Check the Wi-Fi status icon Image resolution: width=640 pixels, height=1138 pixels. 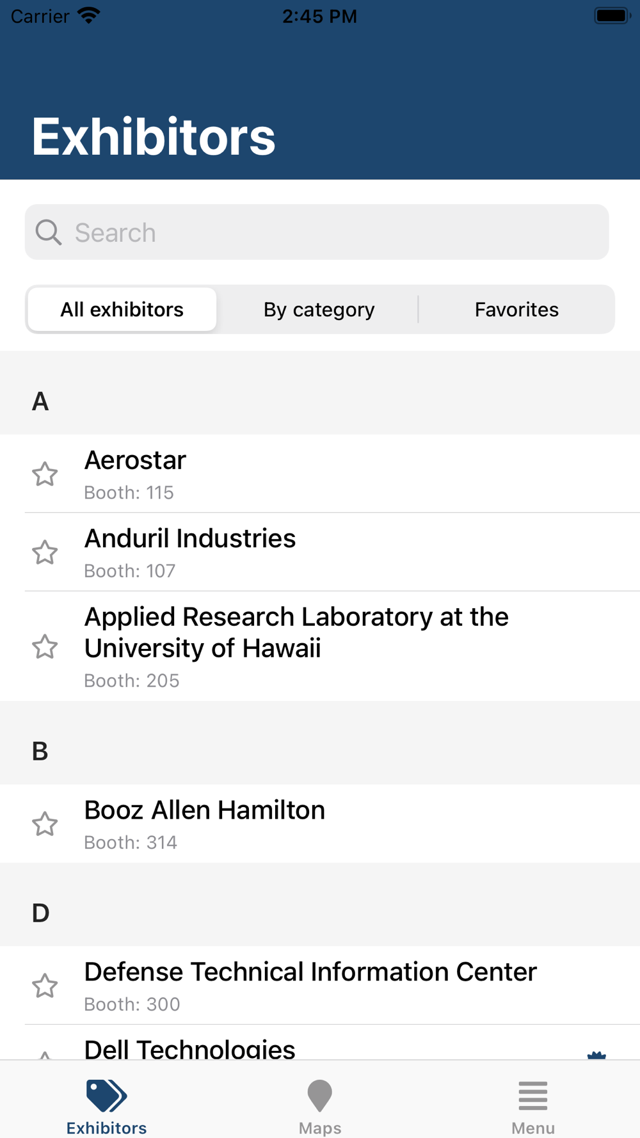coord(89,15)
